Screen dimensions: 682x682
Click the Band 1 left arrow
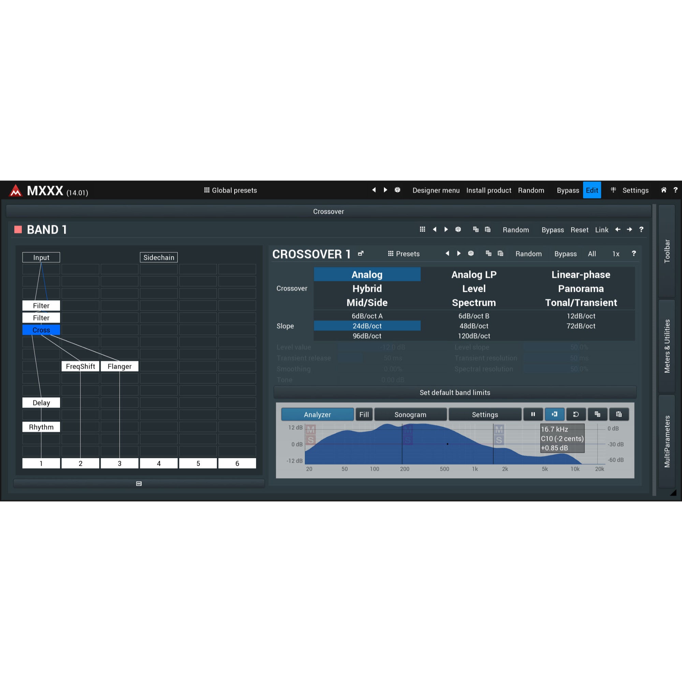tap(618, 229)
